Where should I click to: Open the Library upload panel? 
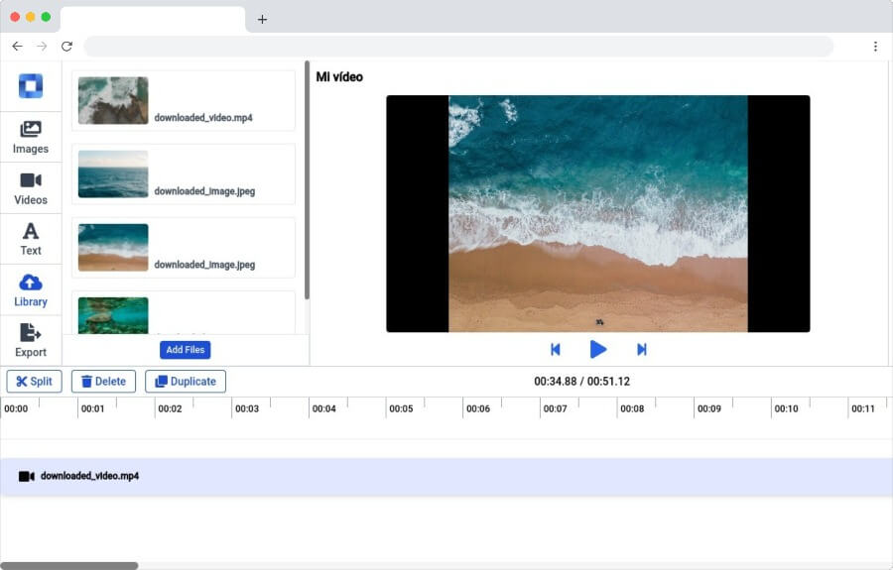tap(31, 290)
